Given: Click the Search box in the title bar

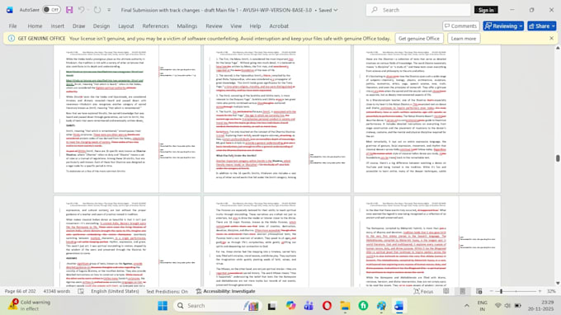Looking at the screenshot, I should (x=418, y=10).
